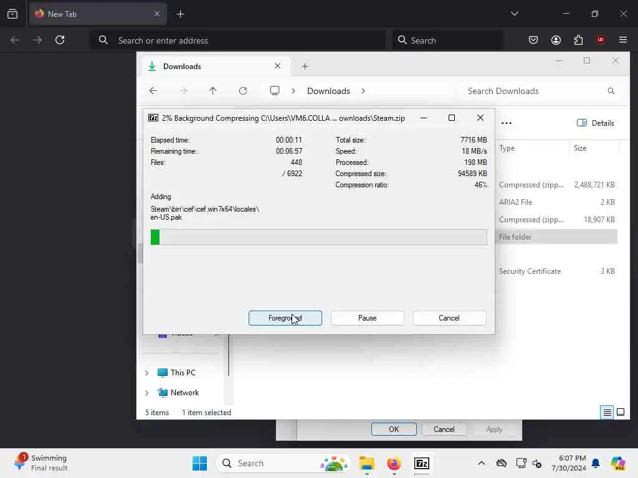Expand the Network tree node
The image size is (638, 478).
[x=147, y=393]
